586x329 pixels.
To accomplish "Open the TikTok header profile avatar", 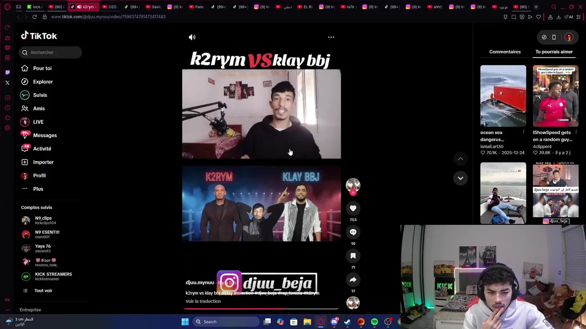I will click(569, 37).
